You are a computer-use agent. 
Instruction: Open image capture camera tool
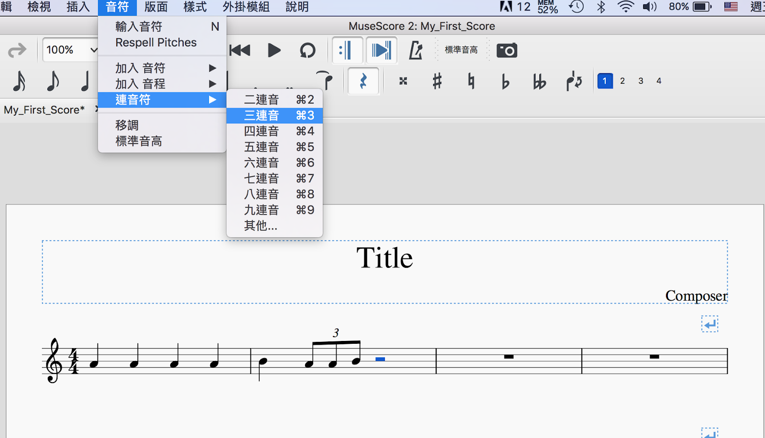point(507,50)
